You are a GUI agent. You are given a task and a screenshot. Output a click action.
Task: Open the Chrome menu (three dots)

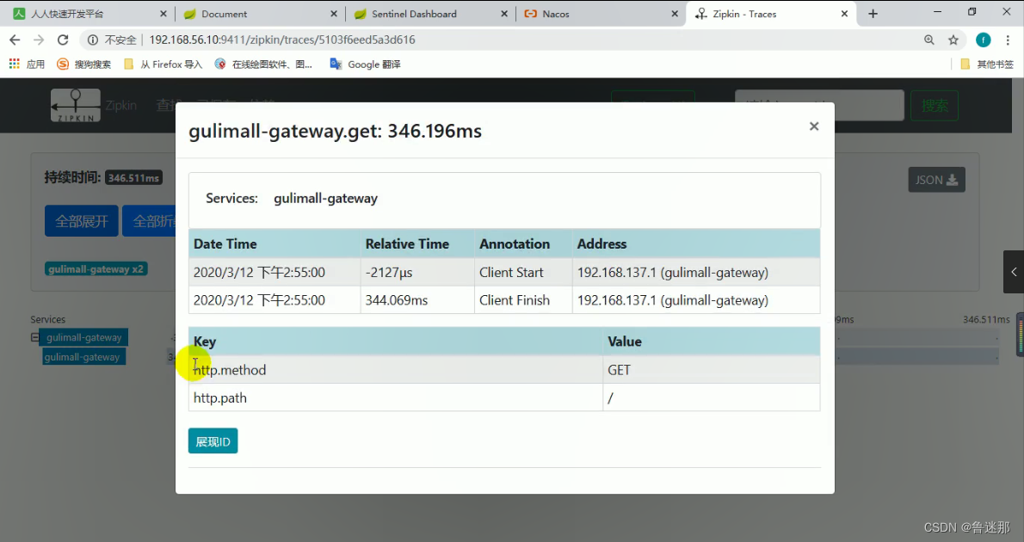[1009, 40]
